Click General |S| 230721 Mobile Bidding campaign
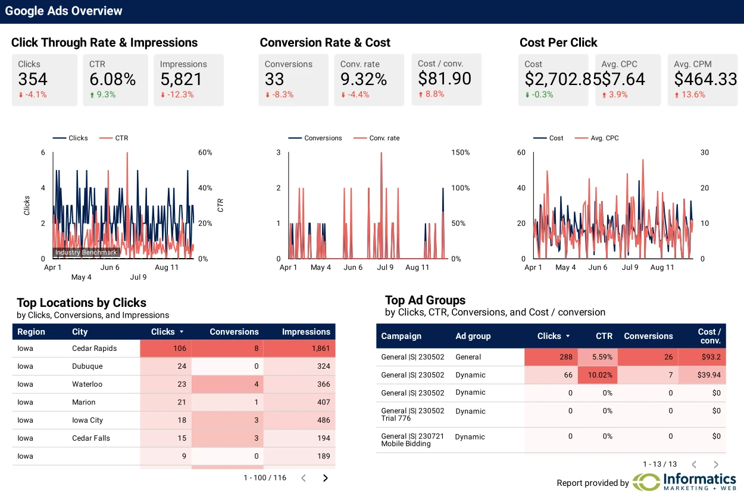Viewport: 744px width, 493px height. (412, 440)
